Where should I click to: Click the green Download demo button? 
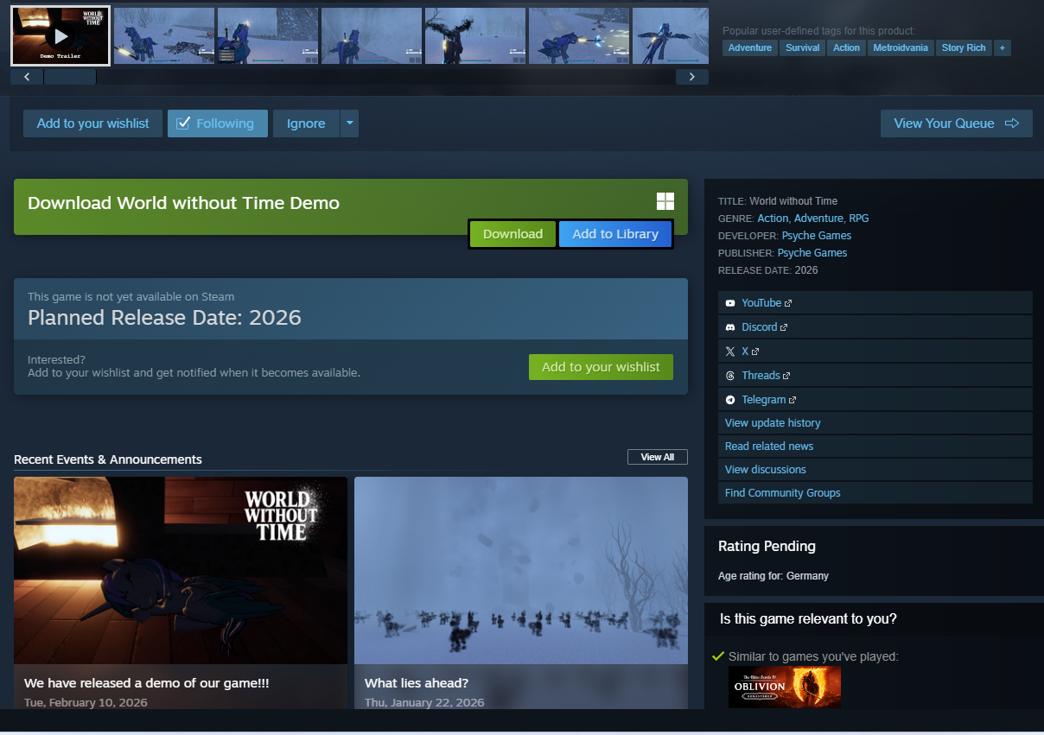pos(512,234)
